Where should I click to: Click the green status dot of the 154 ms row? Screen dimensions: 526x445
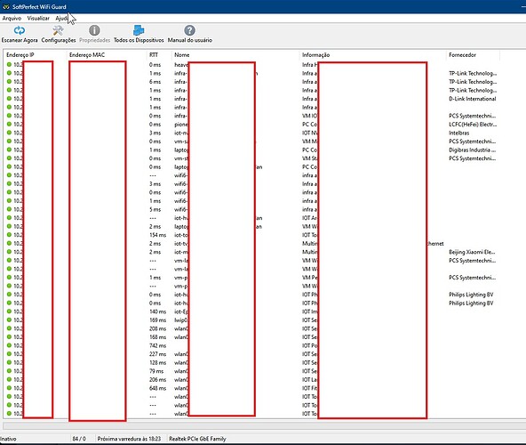point(9,235)
